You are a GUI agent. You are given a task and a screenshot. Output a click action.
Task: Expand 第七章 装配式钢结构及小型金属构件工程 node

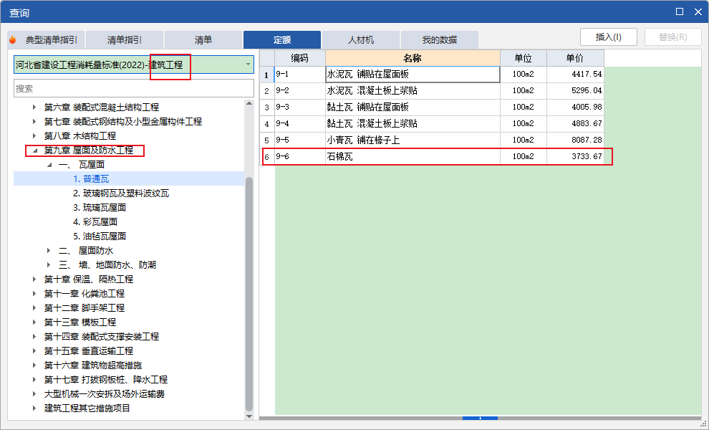coord(34,122)
